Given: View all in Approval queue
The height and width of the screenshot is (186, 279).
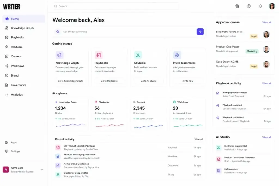Looking at the screenshot, I should pyautogui.click(x=267, y=22).
